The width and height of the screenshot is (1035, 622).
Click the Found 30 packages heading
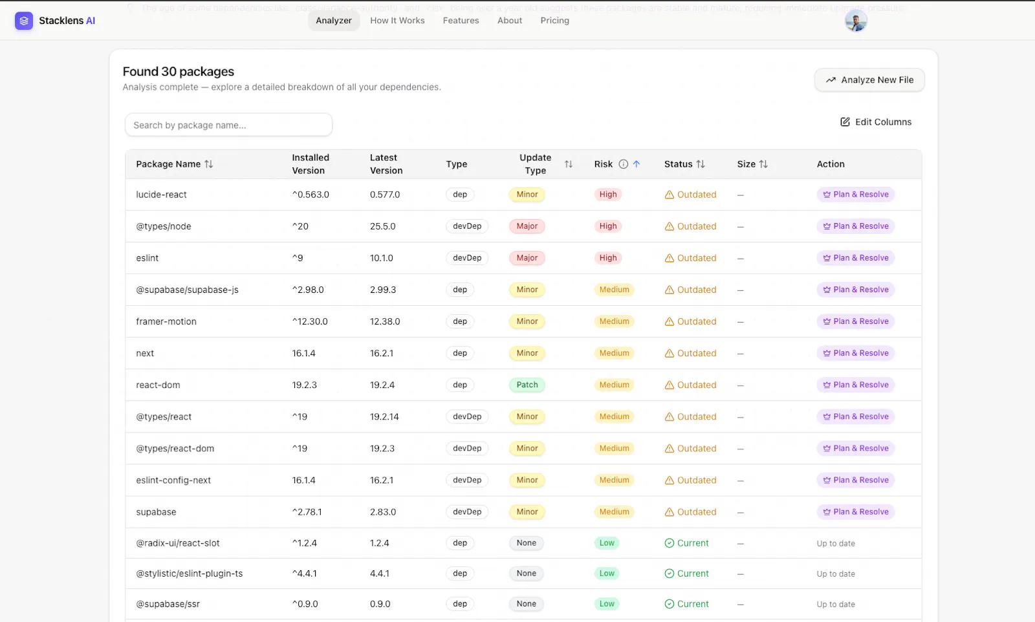click(x=179, y=72)
